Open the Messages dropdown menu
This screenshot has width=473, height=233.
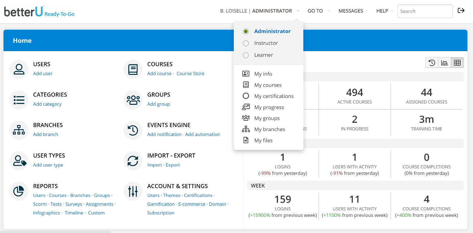point(353,11)
